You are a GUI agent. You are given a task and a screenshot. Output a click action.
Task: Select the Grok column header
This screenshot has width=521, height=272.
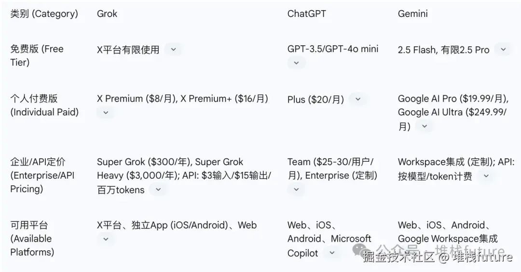(x=107, y=13)
